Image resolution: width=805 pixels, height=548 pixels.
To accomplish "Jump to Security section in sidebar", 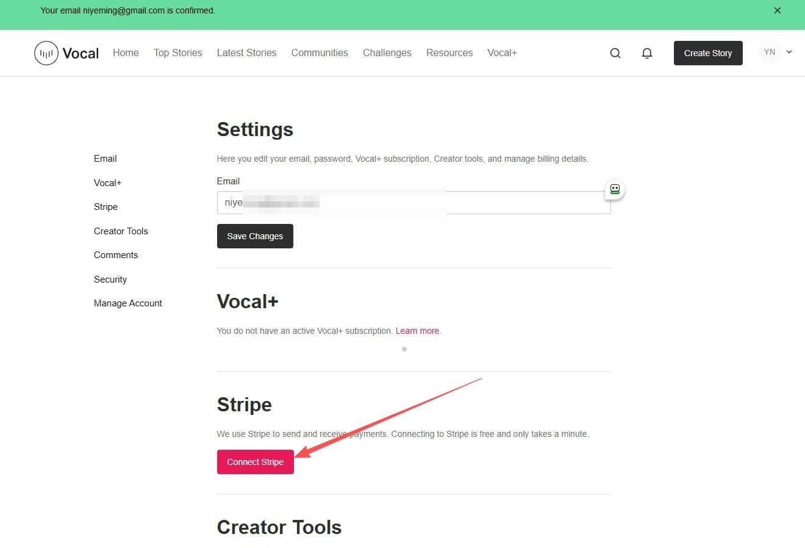I will [110, 279].
